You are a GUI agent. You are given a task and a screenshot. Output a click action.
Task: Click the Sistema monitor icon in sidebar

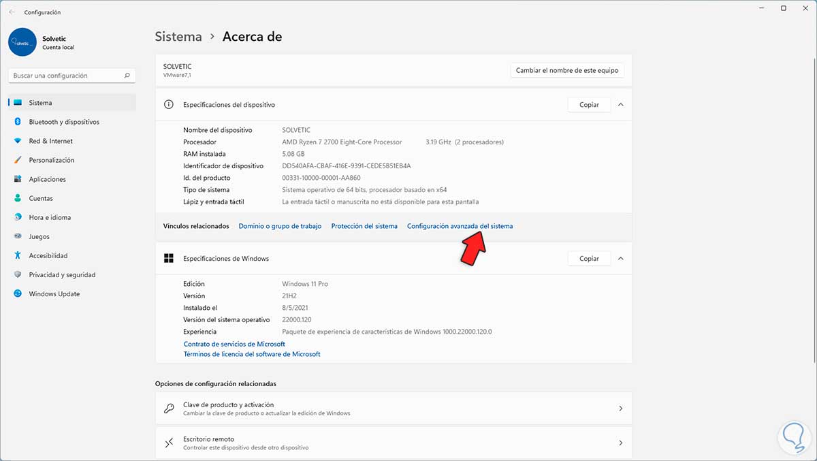pyautogui.click(x=18, y=103)
